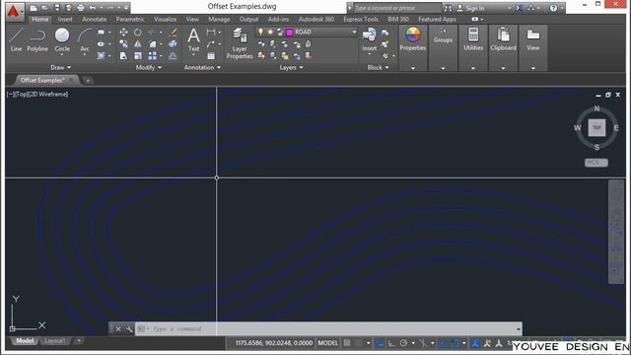The image size is (631, 355).
Task: Expand the Block panel
Action: (x=378, y=68)
